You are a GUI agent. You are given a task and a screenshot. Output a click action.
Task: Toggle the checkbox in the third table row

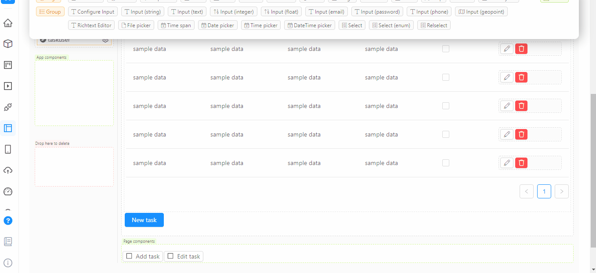tap(445, 106)
